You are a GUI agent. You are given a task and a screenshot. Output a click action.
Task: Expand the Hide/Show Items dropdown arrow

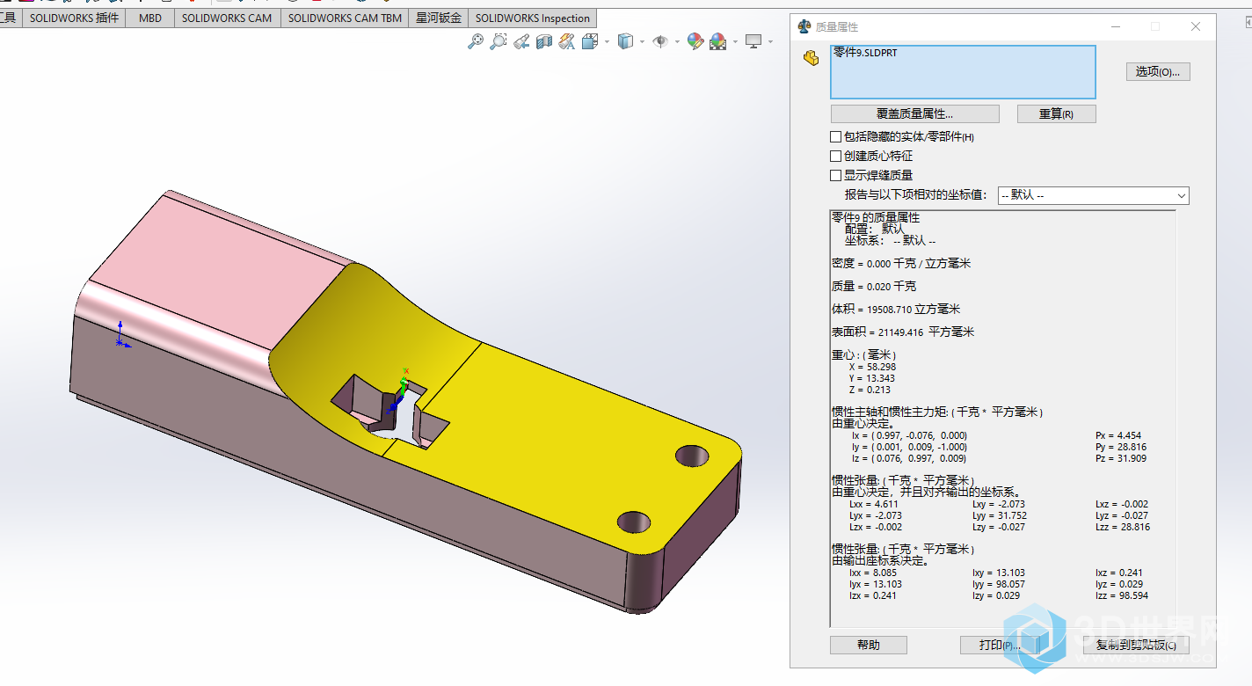677,41
